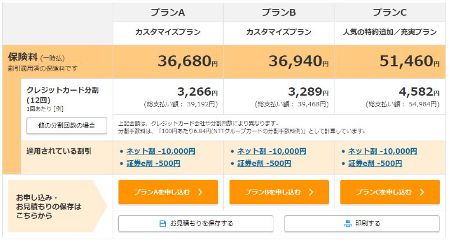
Task: Select the プランA column header
Action: tap(168, 12)
